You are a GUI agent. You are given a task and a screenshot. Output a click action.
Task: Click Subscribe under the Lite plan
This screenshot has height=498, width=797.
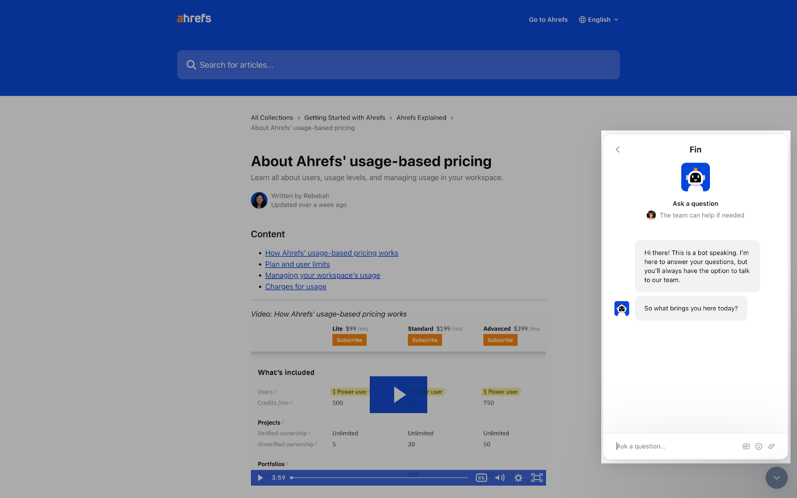pos(349,340)
